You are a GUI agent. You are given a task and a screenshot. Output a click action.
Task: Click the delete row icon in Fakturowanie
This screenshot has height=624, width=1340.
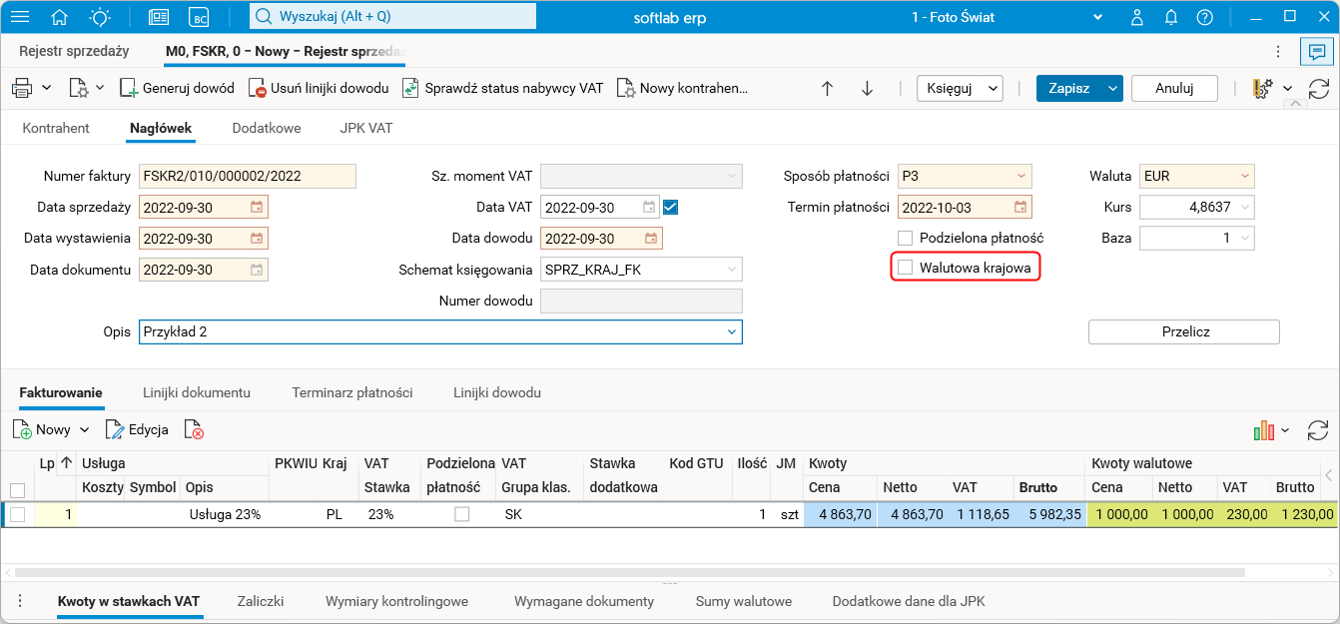click(194, 430)
